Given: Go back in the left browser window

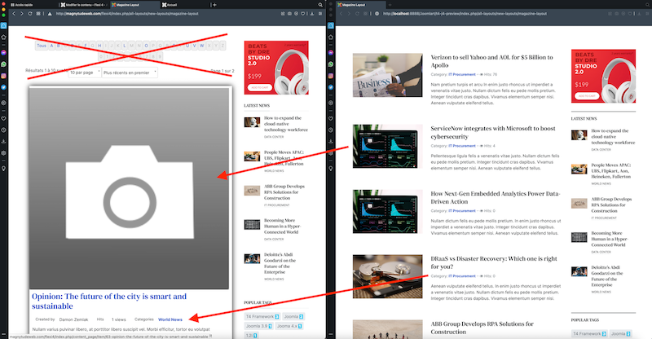Looking at the screenshot, I should 14,14.
